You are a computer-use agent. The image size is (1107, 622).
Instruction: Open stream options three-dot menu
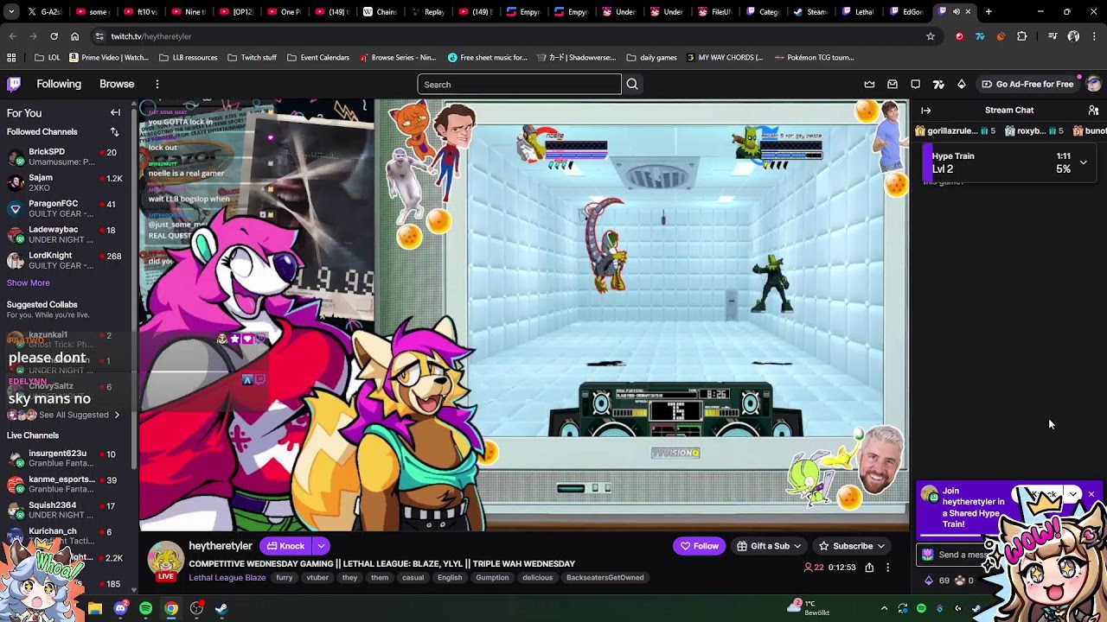(887, 568)
